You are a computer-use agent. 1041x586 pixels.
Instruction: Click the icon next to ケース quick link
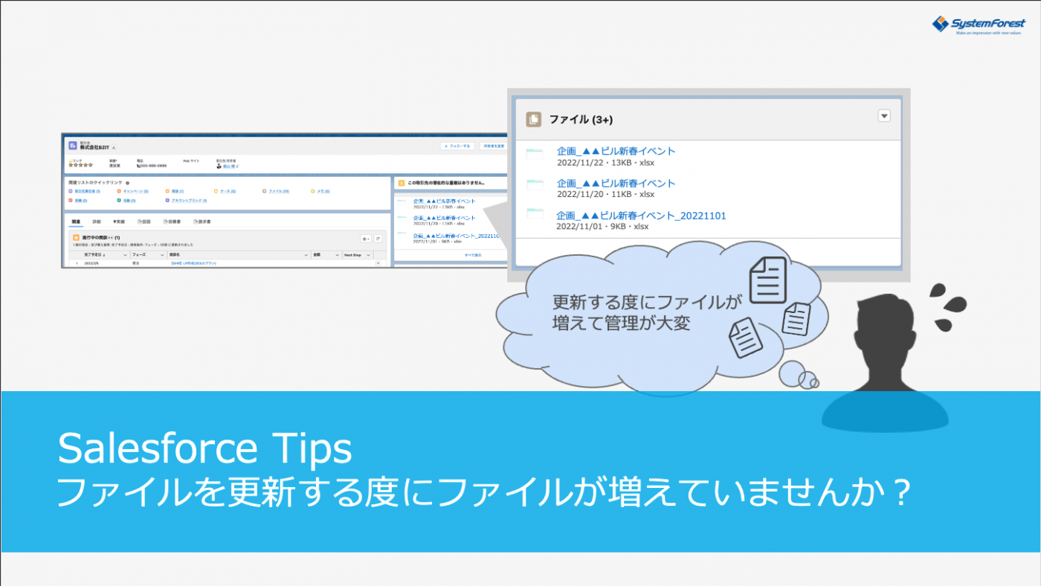point(216,191)
